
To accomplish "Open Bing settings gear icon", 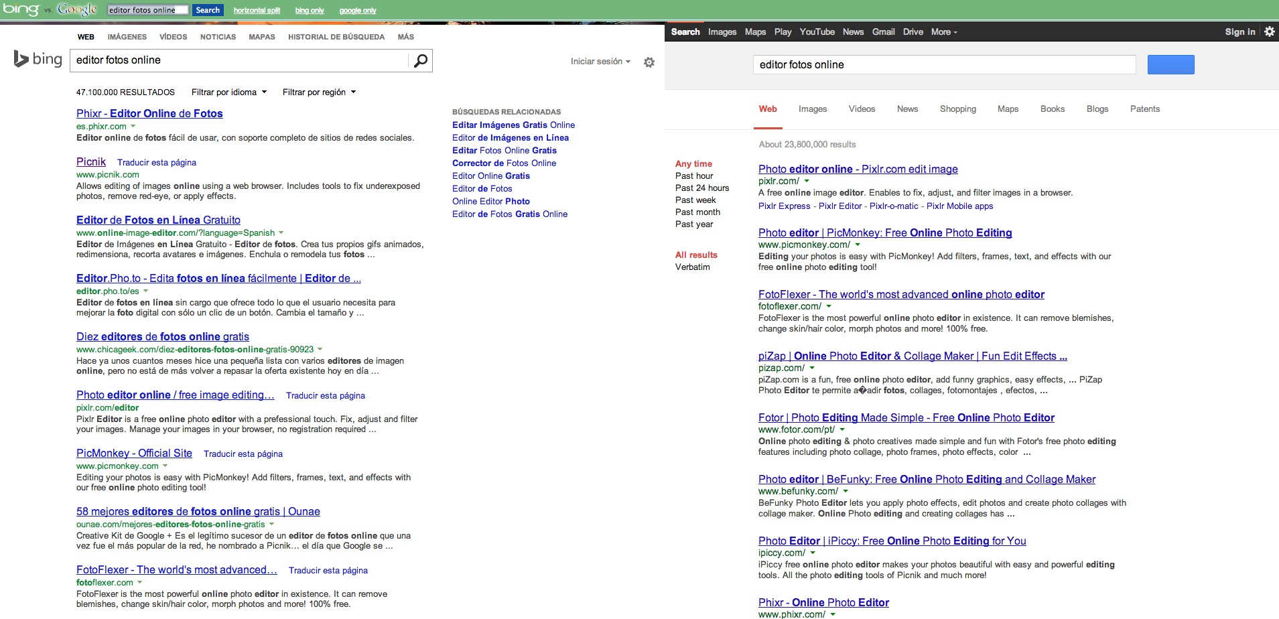I will pos(649,62).
